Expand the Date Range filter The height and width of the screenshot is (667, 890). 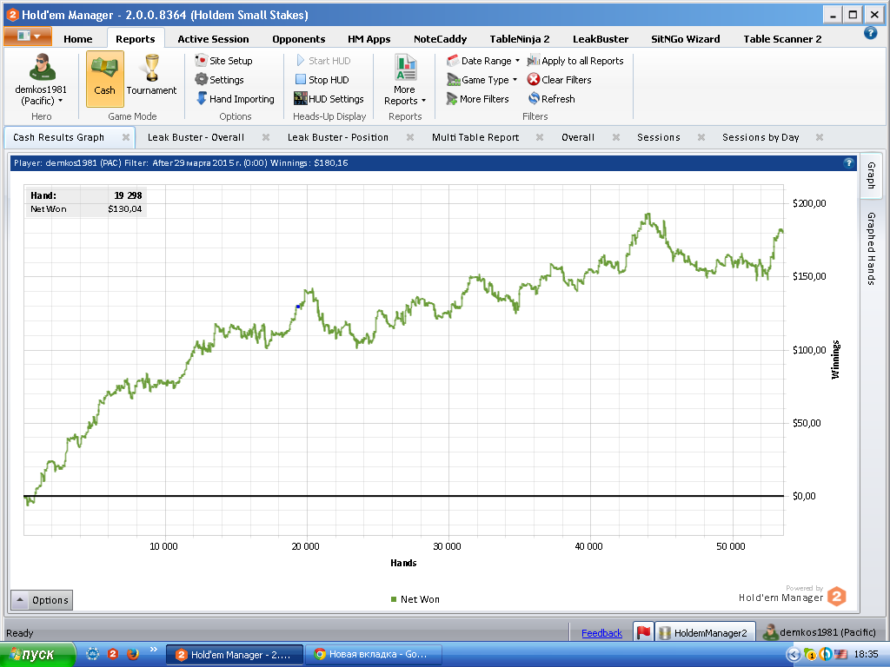(483, 61)
